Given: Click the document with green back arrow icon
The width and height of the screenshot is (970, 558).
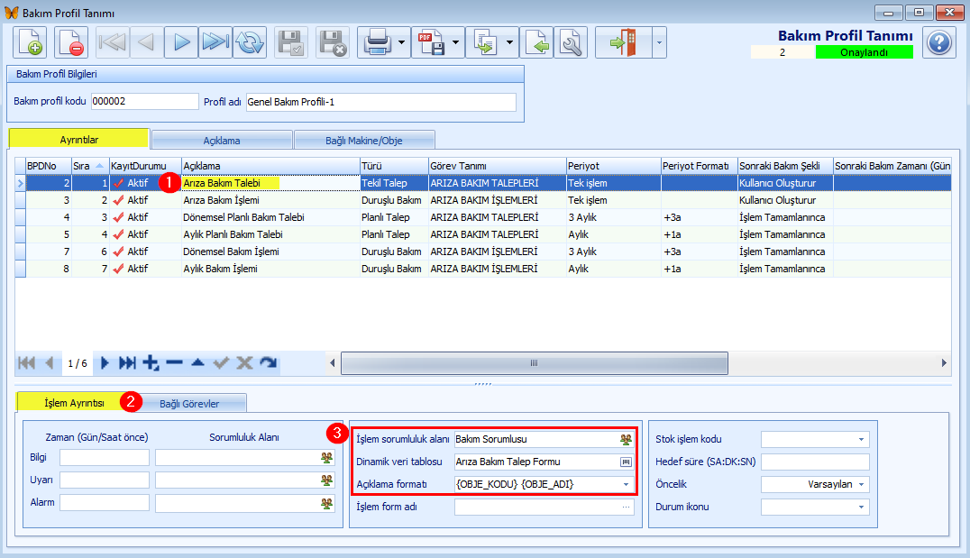Looking at the screenshot, I should pos(537,42).
